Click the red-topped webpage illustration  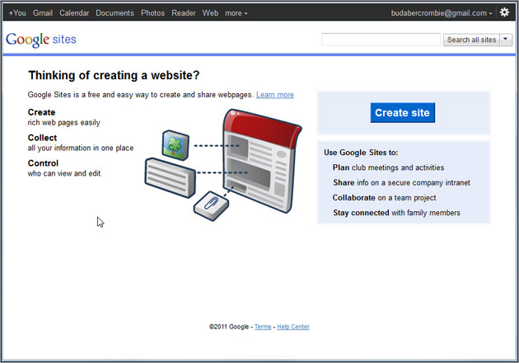(259, 165)
